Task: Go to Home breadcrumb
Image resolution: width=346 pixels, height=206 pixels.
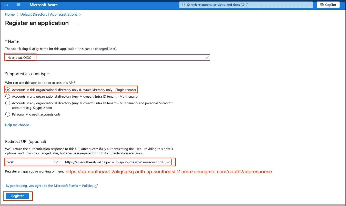Action: 10,15
